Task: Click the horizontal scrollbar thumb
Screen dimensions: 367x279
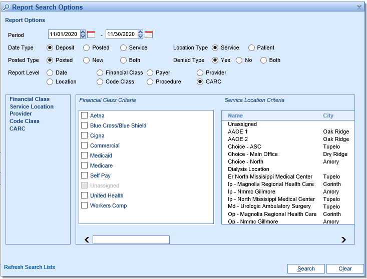Action: point(131,240)
